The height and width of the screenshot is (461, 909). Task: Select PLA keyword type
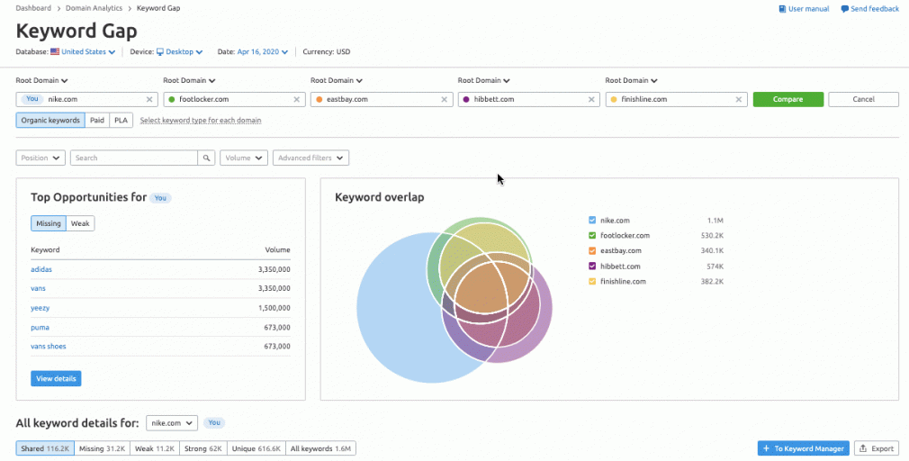121,121
